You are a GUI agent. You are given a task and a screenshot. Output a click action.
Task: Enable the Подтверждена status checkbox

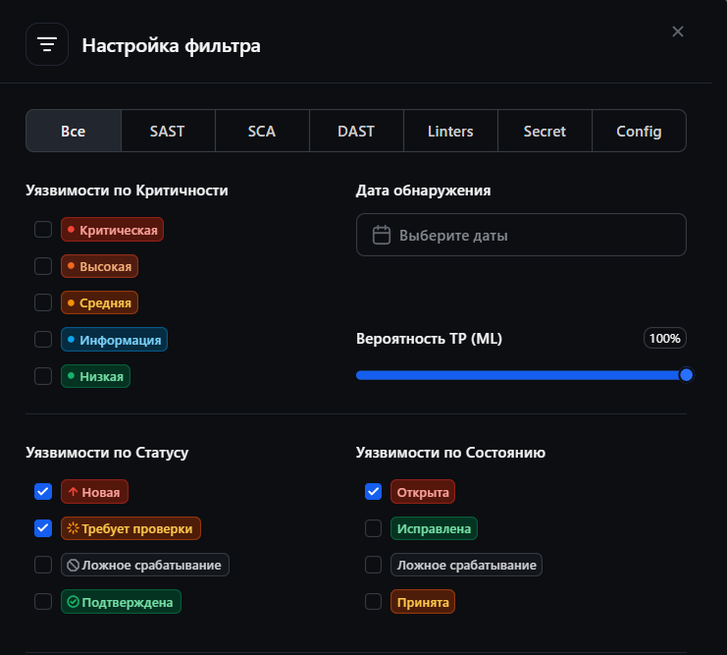43,602
